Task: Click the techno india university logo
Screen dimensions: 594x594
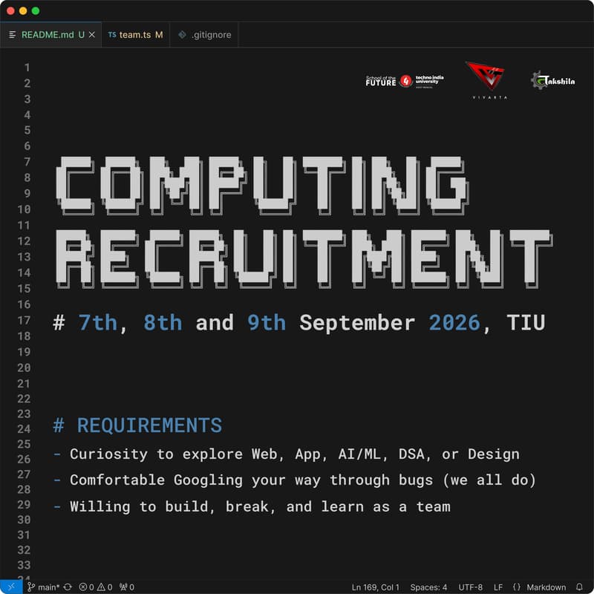Action: click(x=429, y=81)
